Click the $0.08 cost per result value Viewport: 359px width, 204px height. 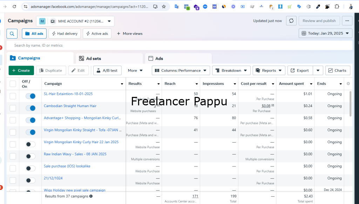click(266, 106)
